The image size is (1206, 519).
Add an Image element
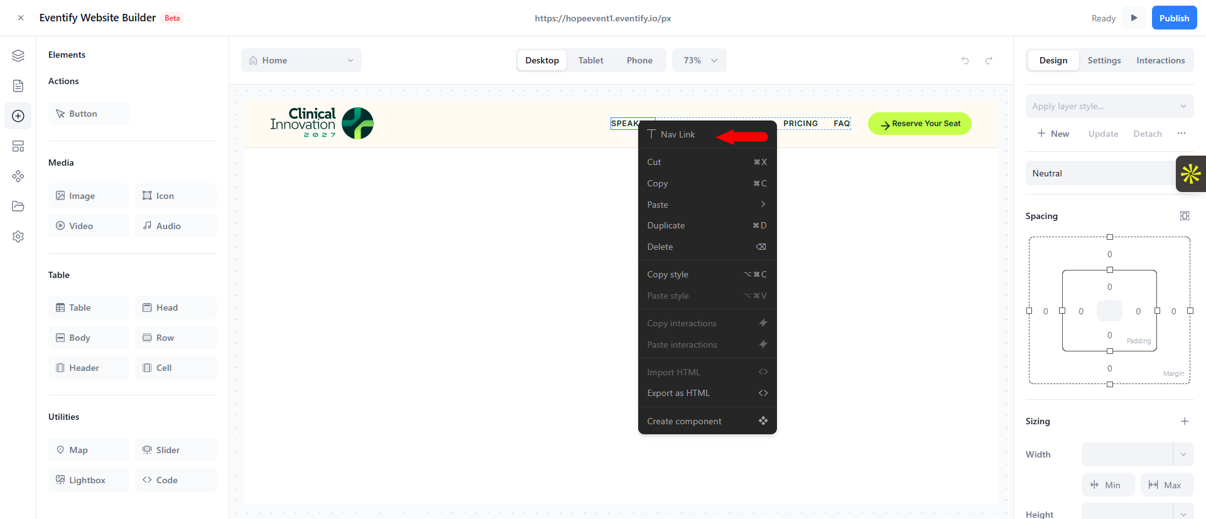[89, 196]
